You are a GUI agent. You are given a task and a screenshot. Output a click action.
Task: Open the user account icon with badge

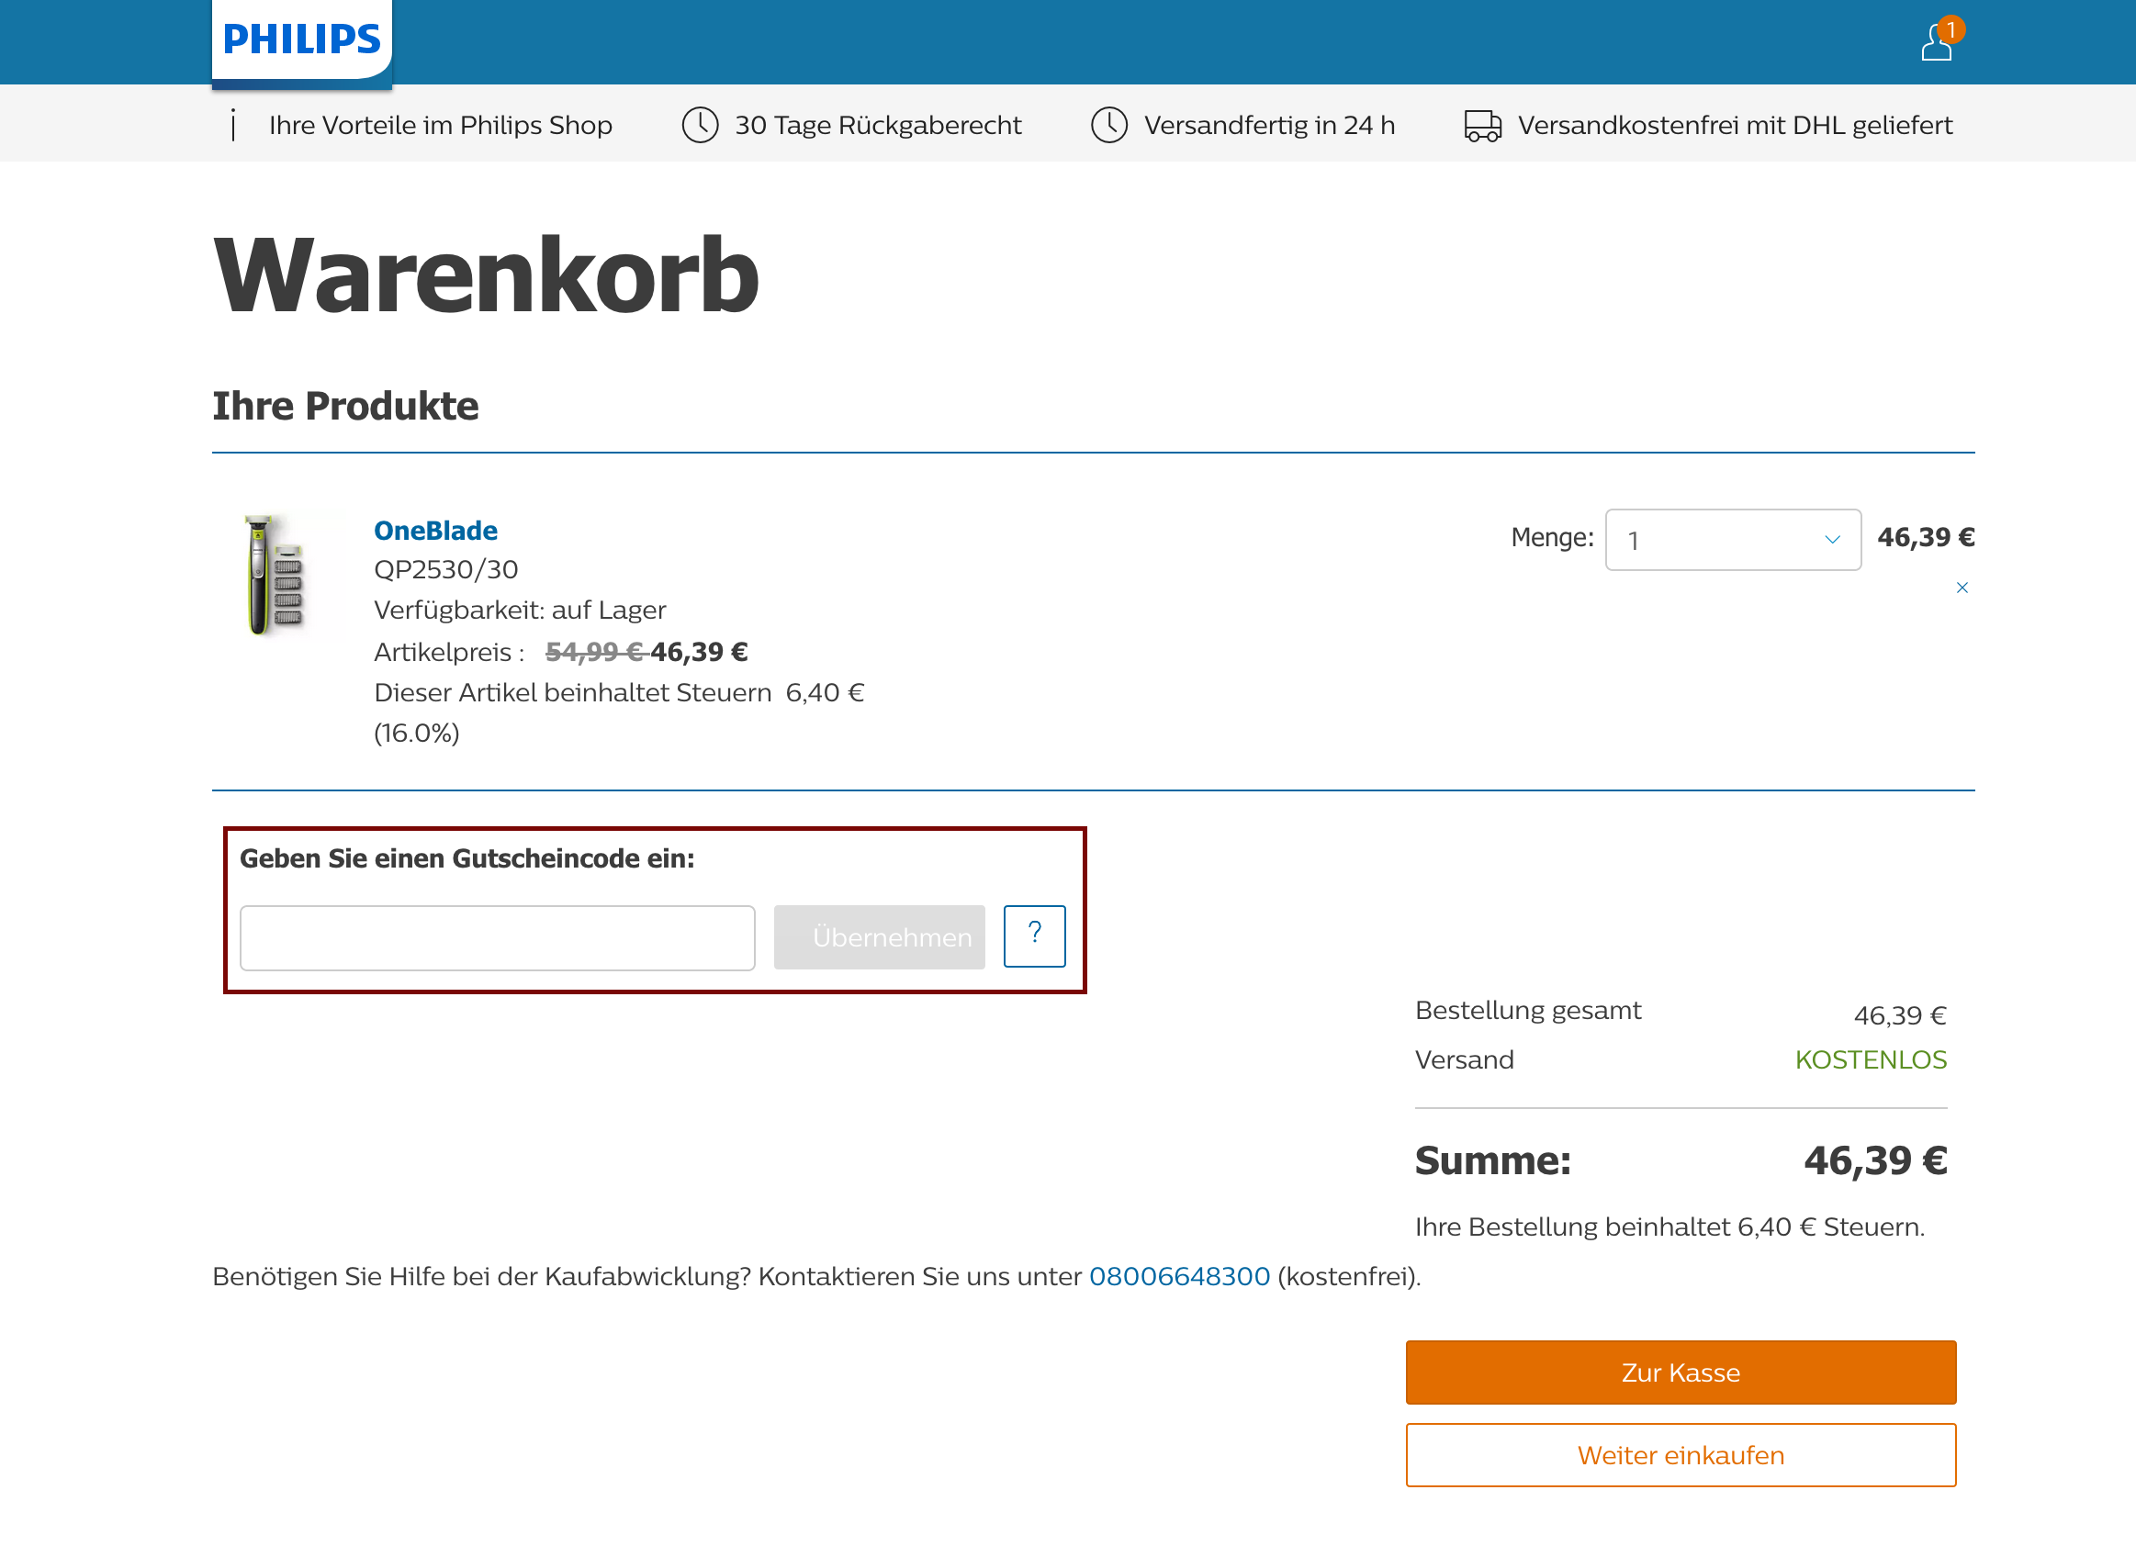[1942, 39]
